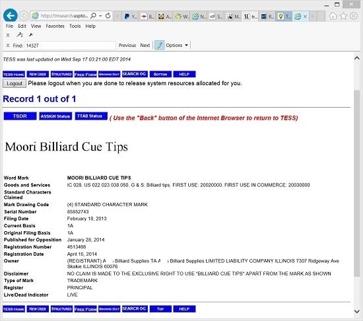Viewport: 363px width, 321px height.
Task: Click bottom Structured button
Action: 61,309
